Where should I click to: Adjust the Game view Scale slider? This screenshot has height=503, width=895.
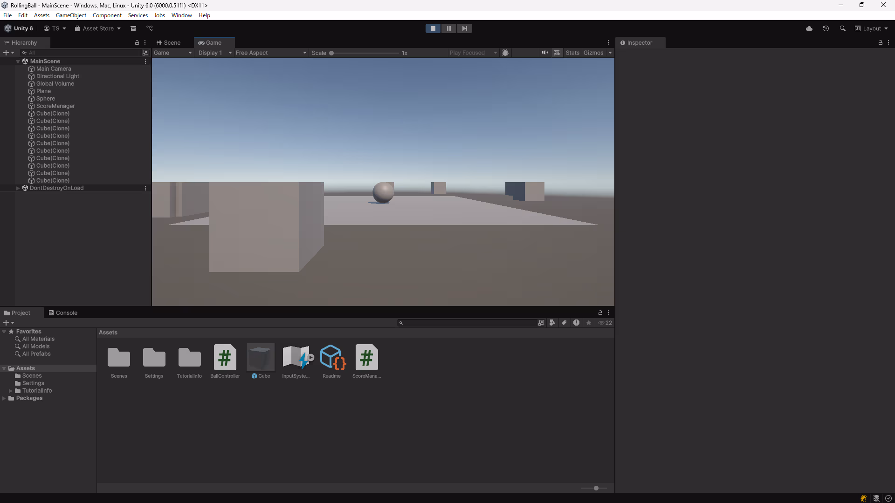[331, 53]
